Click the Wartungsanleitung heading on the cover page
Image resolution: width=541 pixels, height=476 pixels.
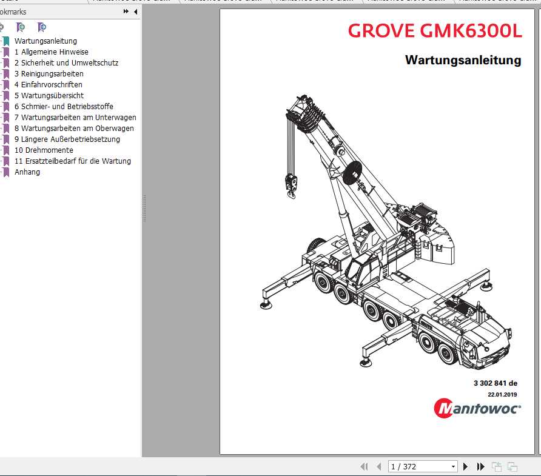click(463, 60)
